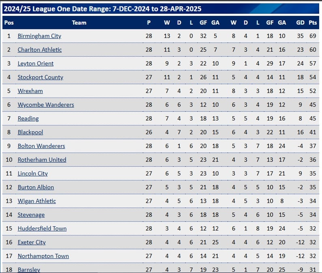Open the Wycombe Wanderers link

46,105
